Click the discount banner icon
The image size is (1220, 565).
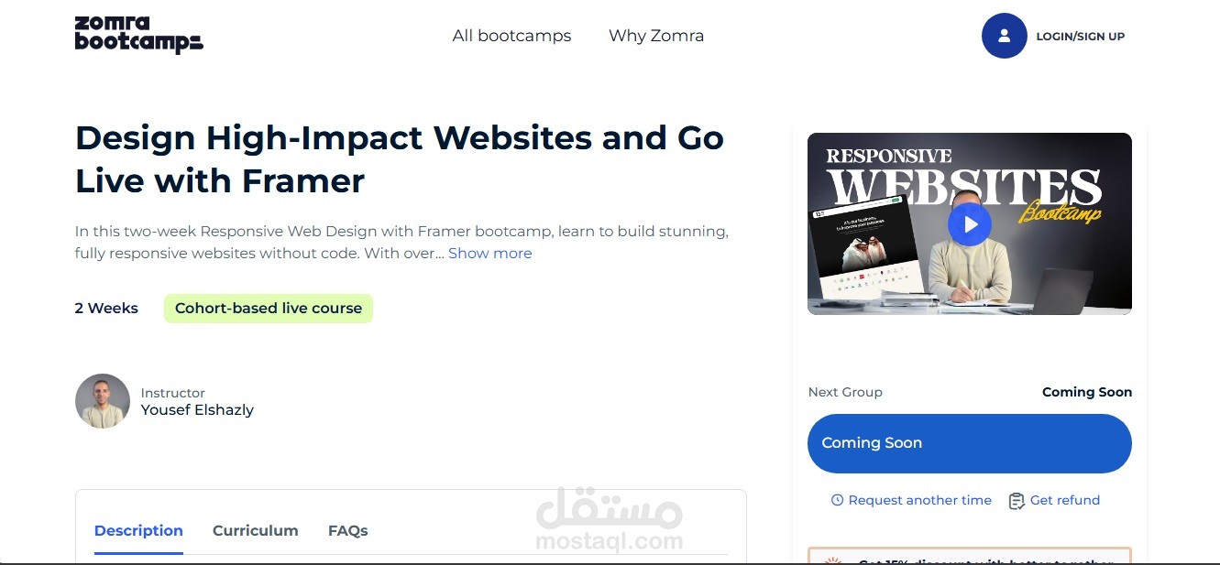pyautogui.click(x=832, y=561)
